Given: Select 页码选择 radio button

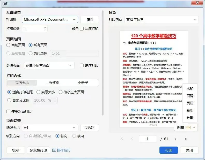Looking at the screenshot, I should pyautogui.click(x=31, y=53).
